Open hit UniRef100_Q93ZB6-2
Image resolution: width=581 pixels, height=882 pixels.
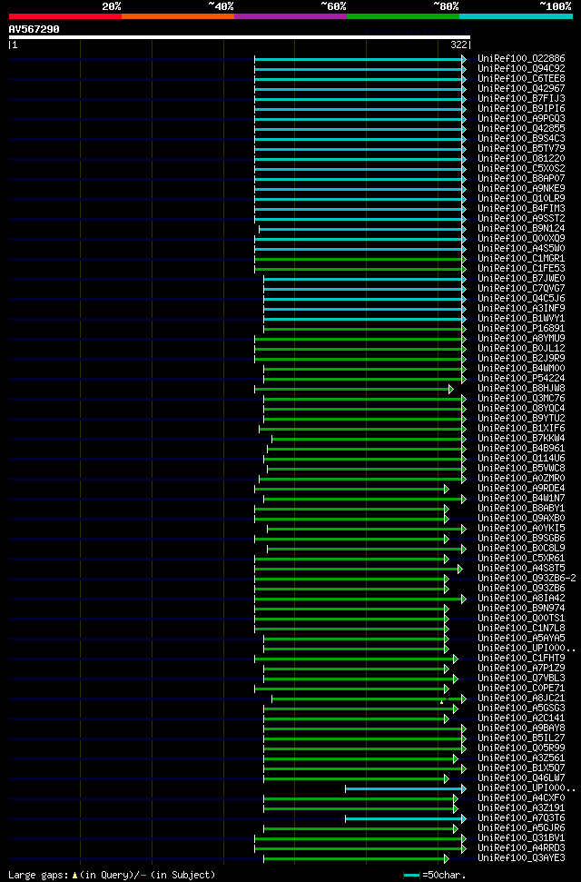tap(527, 579)
